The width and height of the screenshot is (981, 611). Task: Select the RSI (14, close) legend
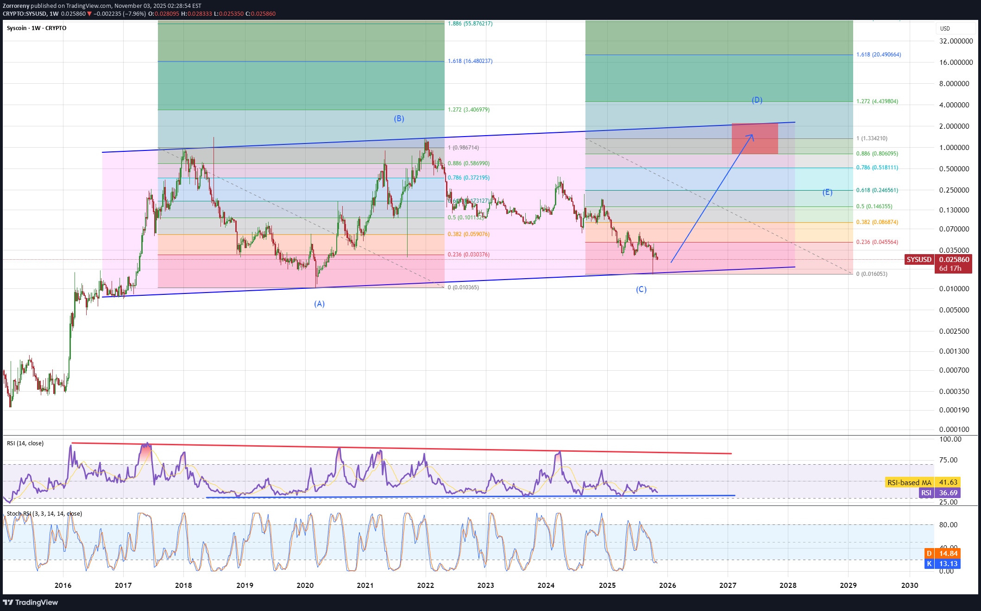pyautogui.click(x=25, y=443)
